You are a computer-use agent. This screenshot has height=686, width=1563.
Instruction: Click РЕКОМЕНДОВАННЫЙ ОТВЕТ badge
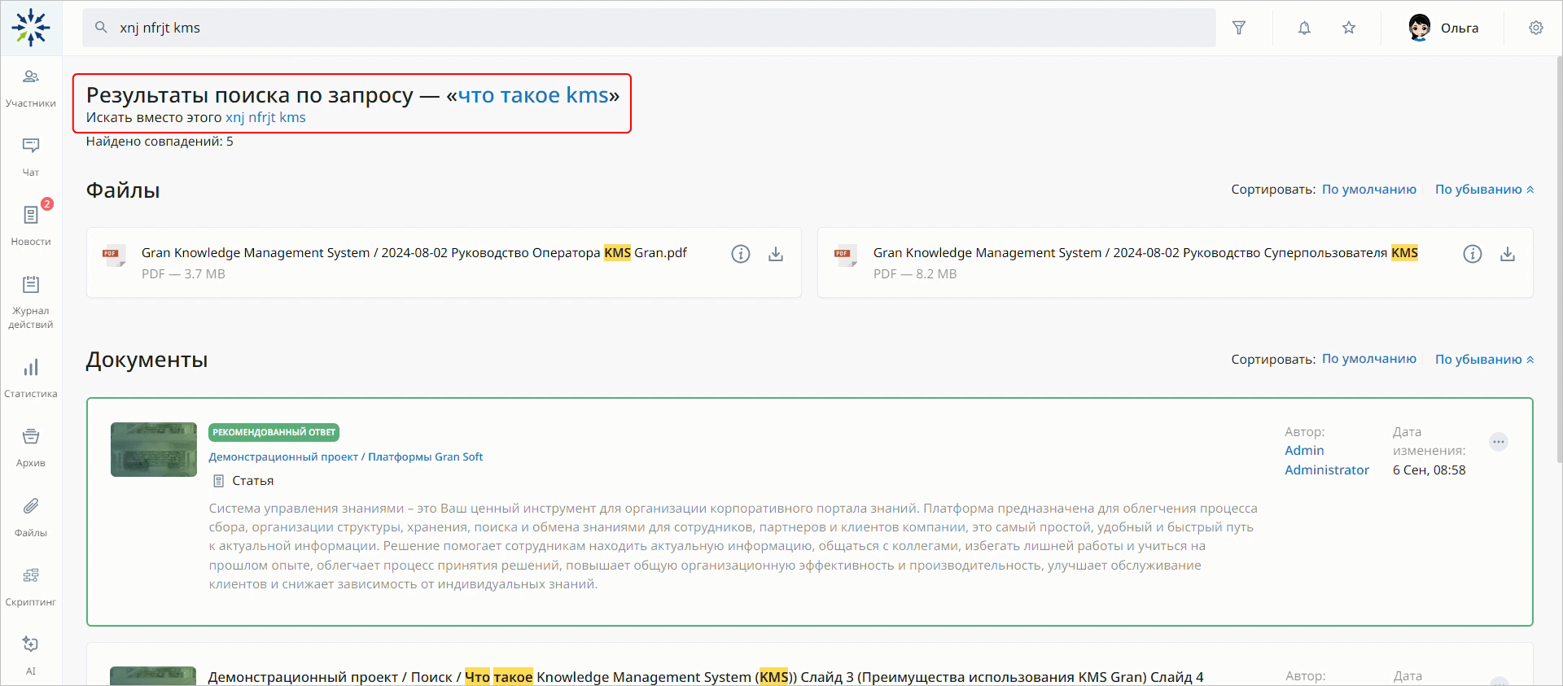coord(274,432)
